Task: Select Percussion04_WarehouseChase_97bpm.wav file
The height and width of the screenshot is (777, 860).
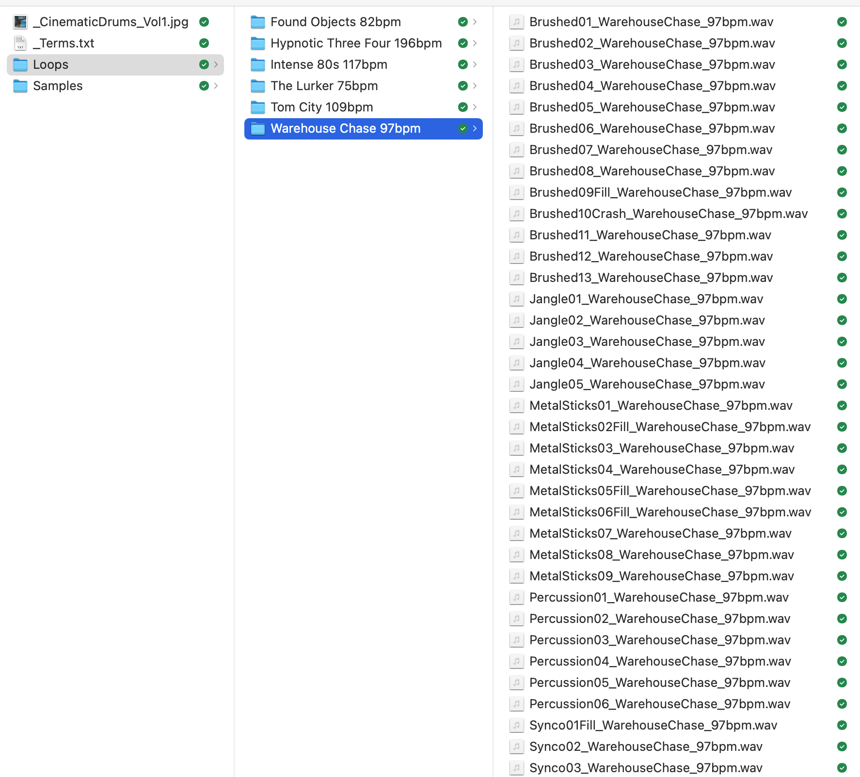Action: point(660,661)
